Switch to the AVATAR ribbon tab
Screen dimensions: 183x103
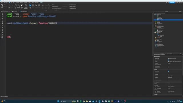click(25, 3)
